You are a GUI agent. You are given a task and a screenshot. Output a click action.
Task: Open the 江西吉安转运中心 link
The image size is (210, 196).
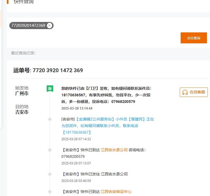point(116,192)
